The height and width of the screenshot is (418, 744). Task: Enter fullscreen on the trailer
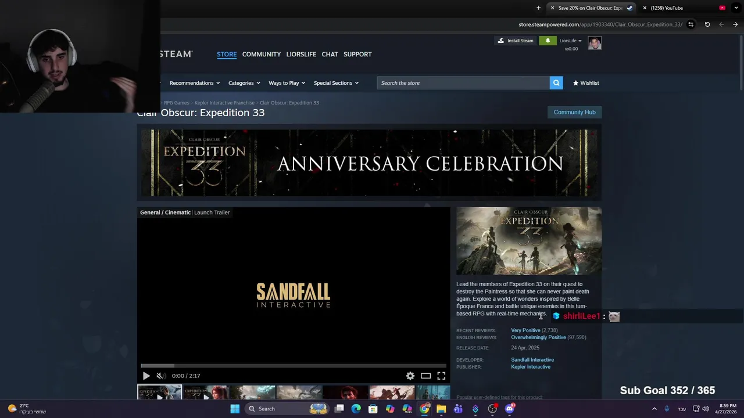tap(441, 376)
